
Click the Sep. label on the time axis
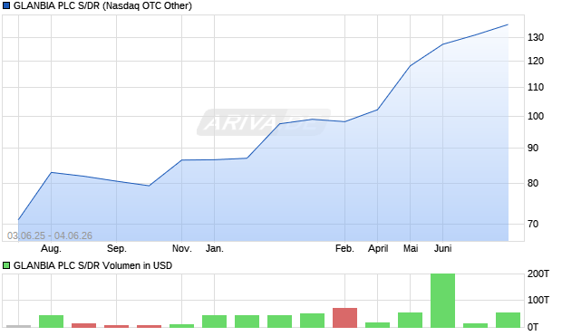(x=117, y=248)
